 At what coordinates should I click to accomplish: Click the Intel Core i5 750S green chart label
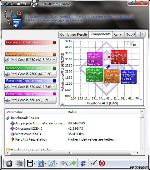94,75
